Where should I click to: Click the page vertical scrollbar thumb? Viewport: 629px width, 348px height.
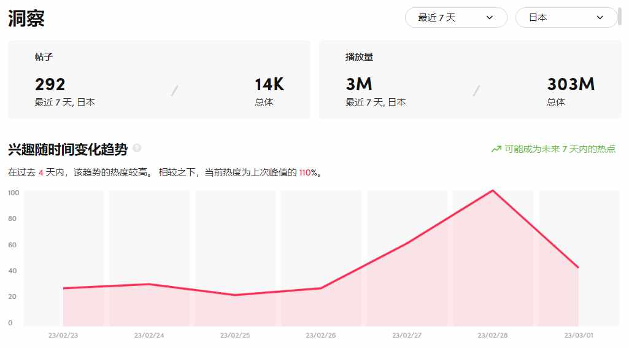620,16
